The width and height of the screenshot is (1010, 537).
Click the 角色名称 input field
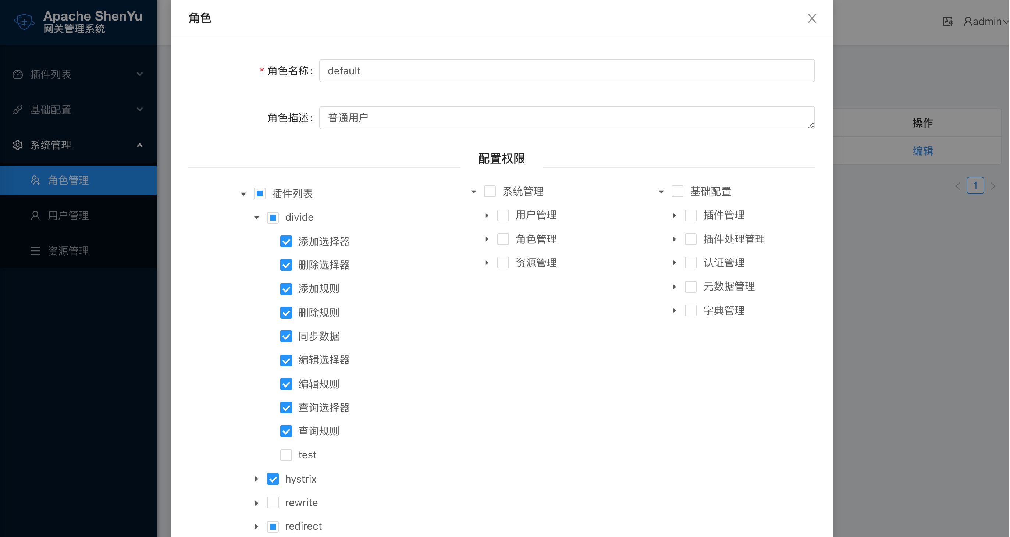tap(566, 71)
